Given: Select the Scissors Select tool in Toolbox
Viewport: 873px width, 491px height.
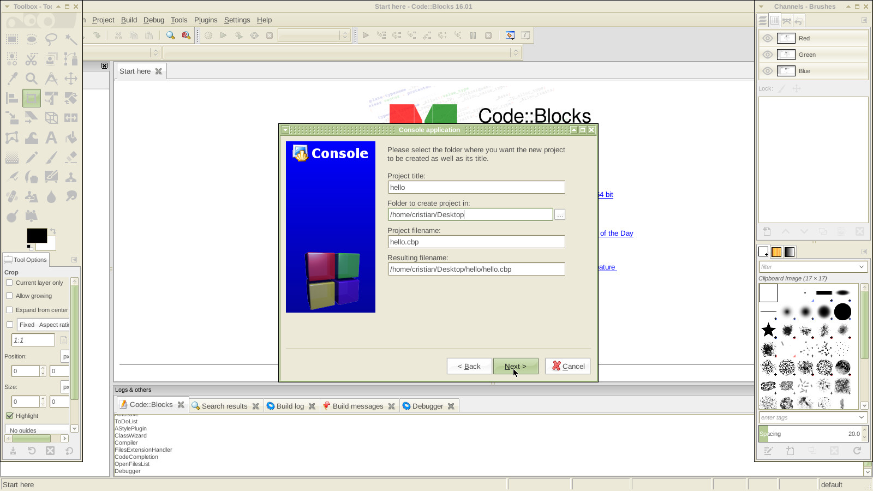Looking at the screenshot, I should (32, 59).
